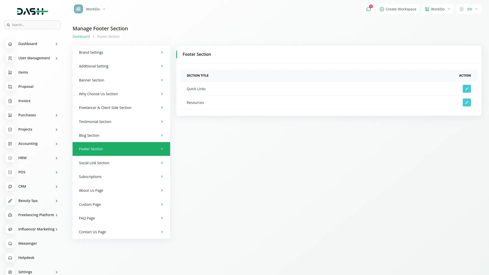This screenshot has width=489, height=275.
Task: Expand the HRM sidebar menu
Action: tap(32, 158)
